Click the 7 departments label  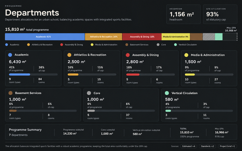(x=18, y=135)
